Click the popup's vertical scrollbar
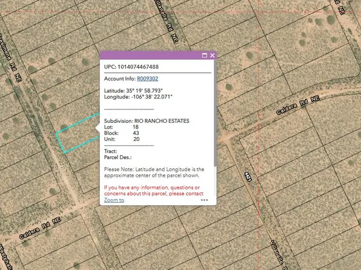This screenshot has width=361, height=270. tap(215, 113)
